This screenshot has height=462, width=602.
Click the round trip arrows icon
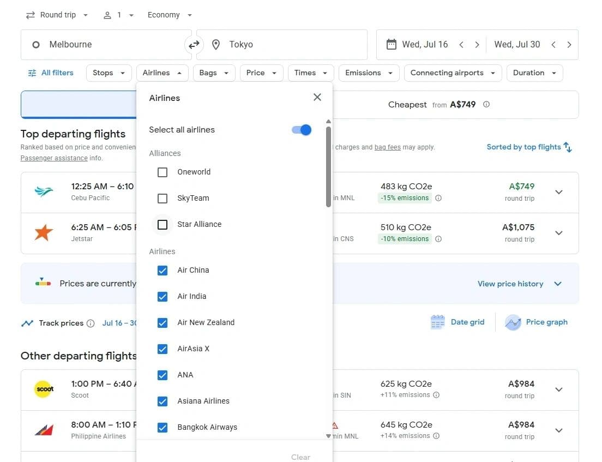click(x=31, y=15)
